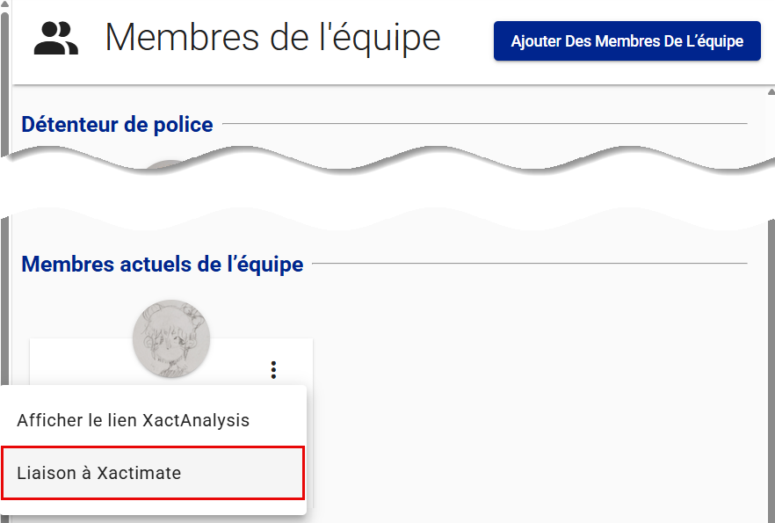Screen dimensions: 775x523
Task: Click the divider line after 'Détenteur de police'
Action: click(483, 125)
